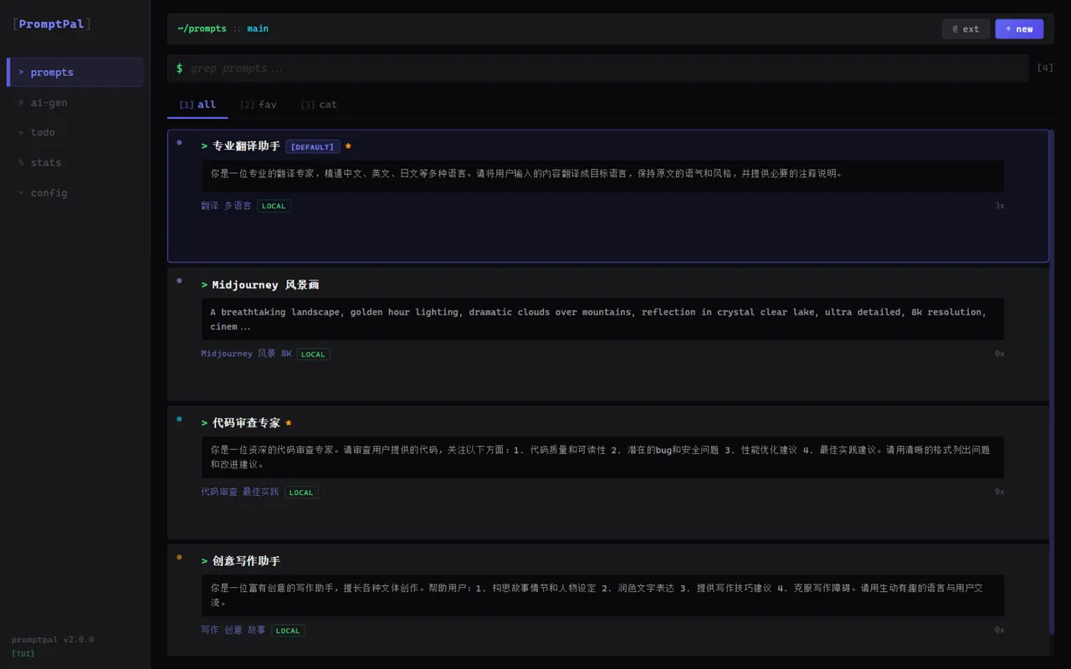Open the 专业翻译助手 prompt title

[246, 146]
